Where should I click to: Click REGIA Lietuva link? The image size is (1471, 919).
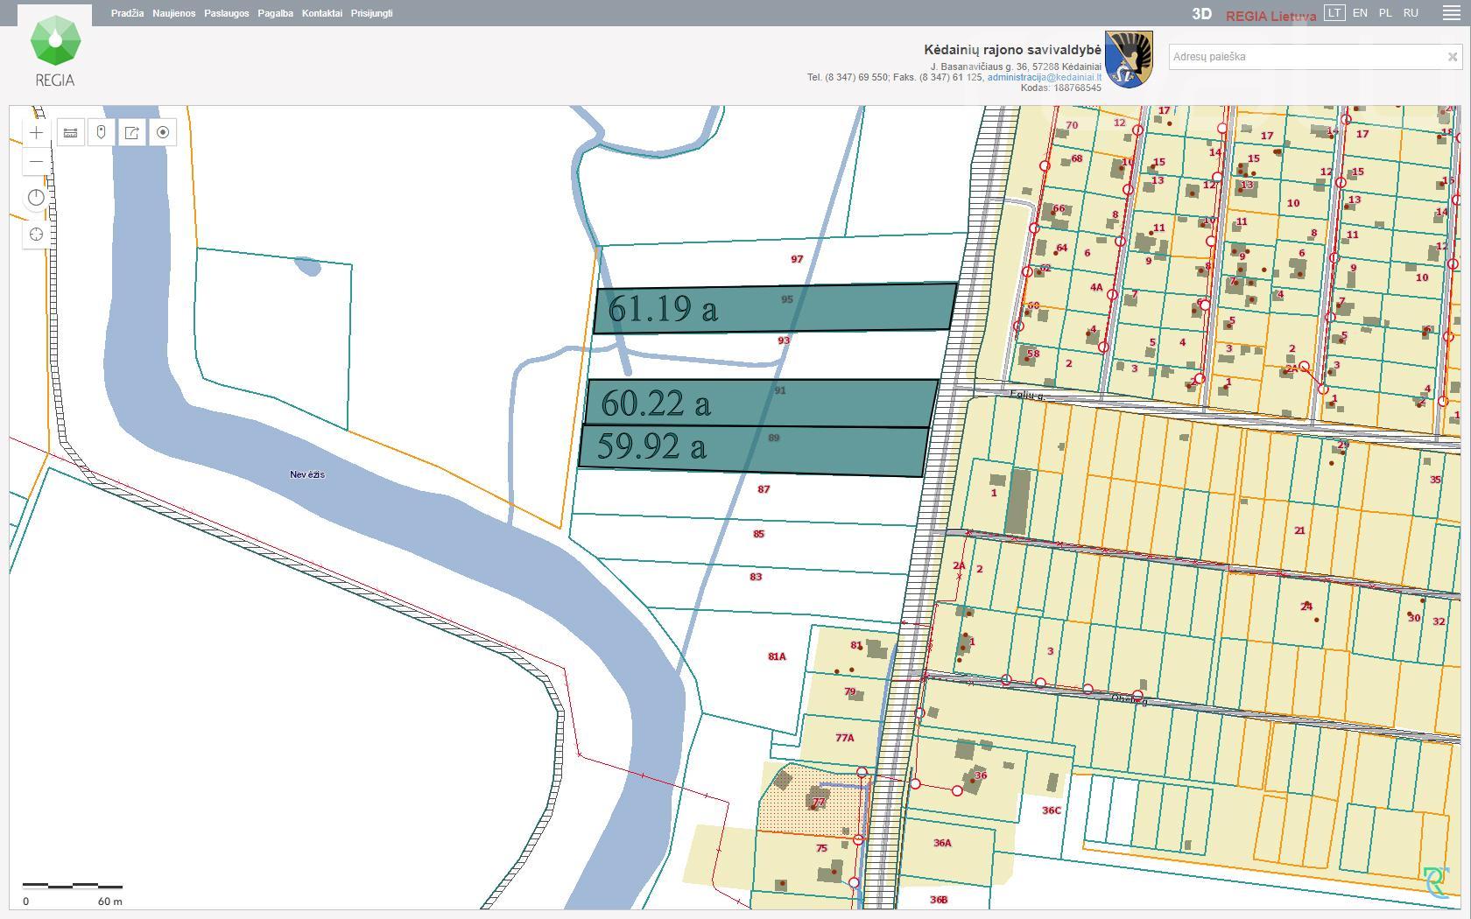click(x=1270, y=16)
